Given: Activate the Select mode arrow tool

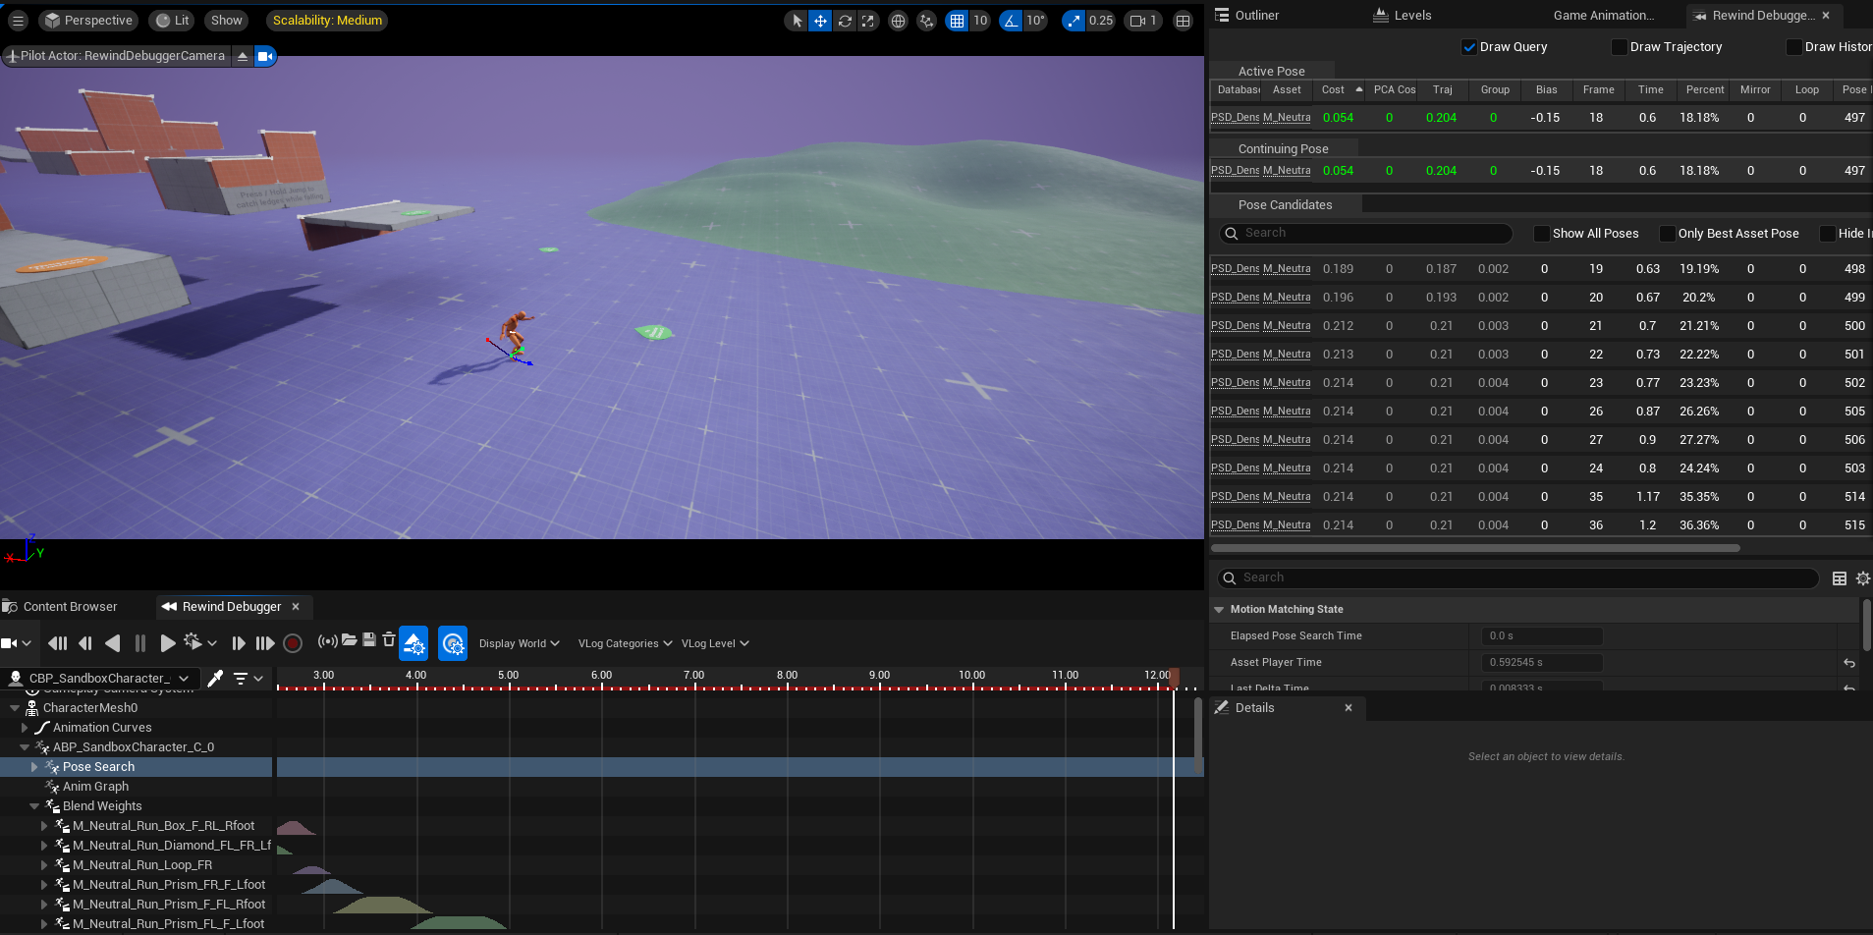Looking at the screenshot, I should (797, 21).
